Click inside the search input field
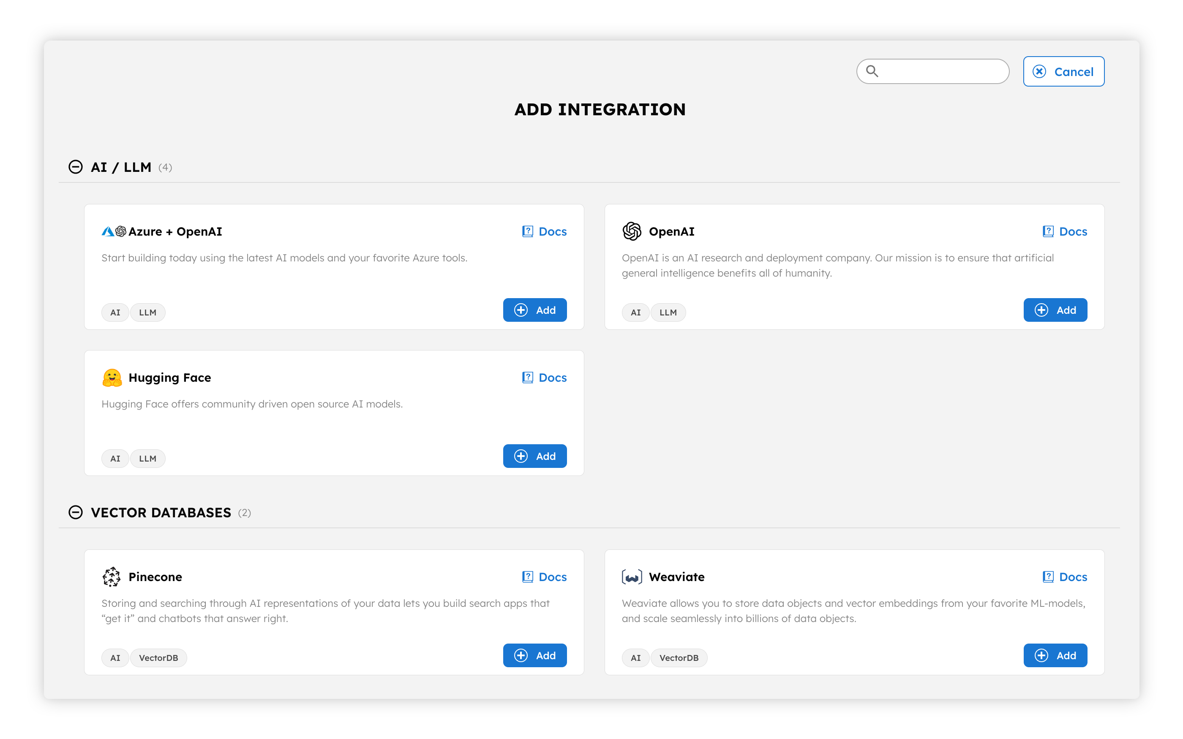 point(931,71)
